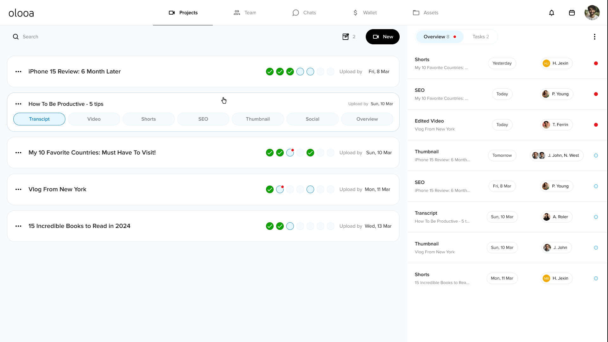Screen dimensions: 608x342
Task: Click the three-dot overflow menu top right
Action: coord(595,37)
